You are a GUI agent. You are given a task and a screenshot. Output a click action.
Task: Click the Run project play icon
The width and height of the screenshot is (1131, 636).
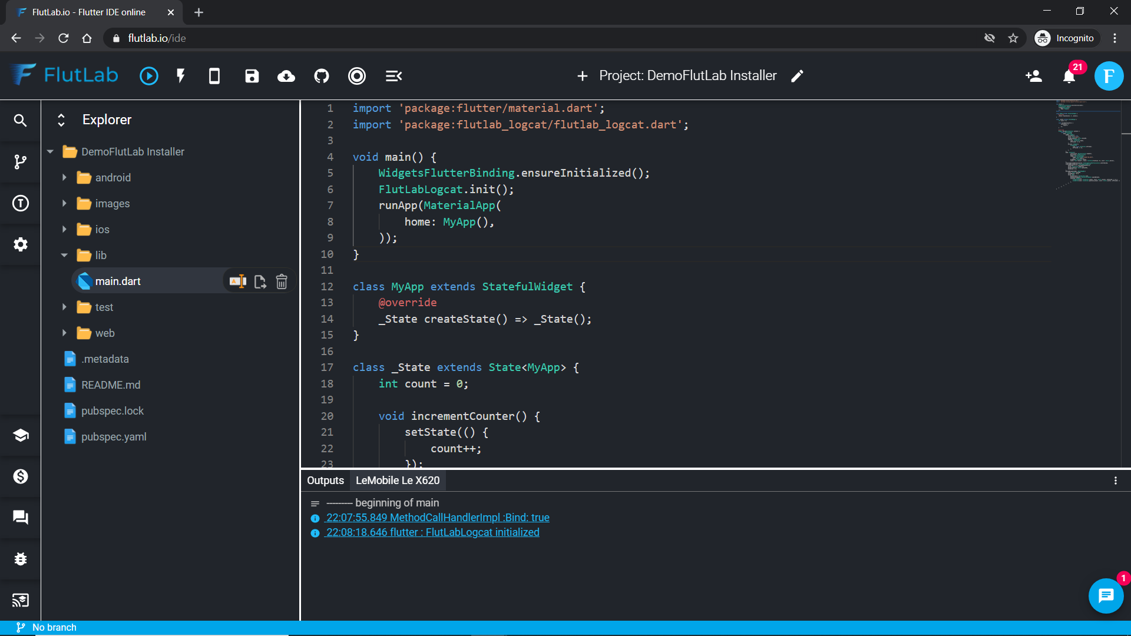(149, 76)
